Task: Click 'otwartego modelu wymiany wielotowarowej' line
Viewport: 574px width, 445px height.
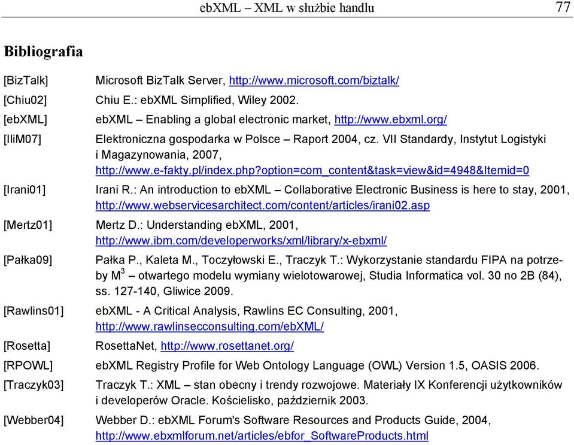Action: click(329, 276)
